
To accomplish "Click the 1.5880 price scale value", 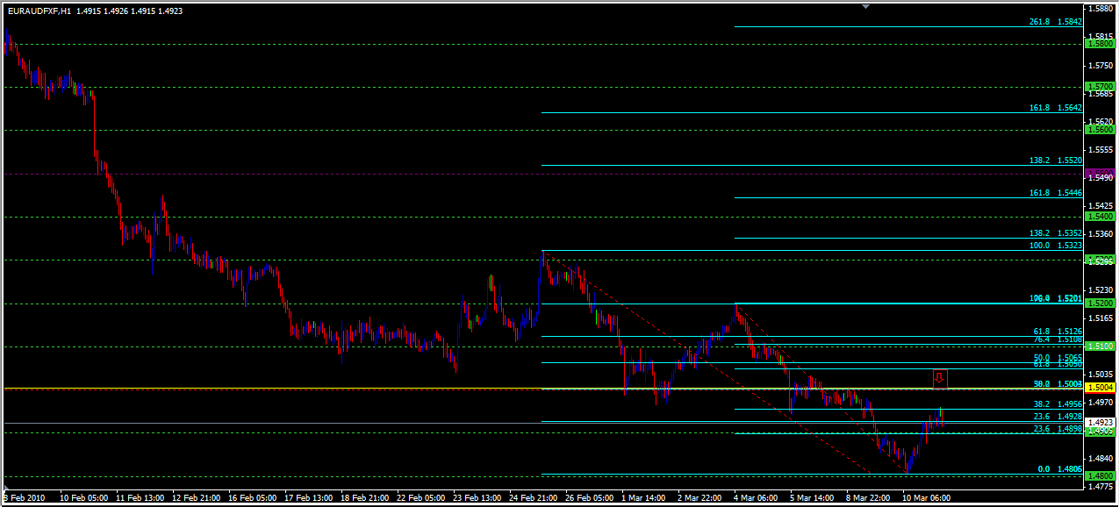I will (1100, 10).
